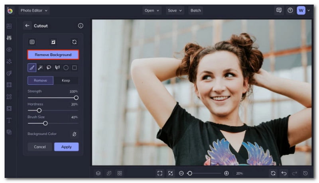This screenshot has height=183, width=319.
Task: Expand the Open menu
Action: tap(152, 10)
